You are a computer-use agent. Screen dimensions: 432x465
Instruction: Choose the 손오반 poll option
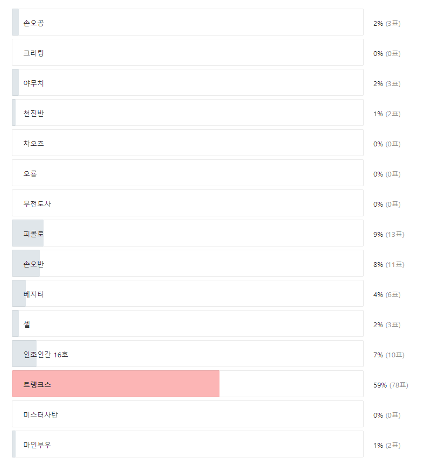pos(187,264)
